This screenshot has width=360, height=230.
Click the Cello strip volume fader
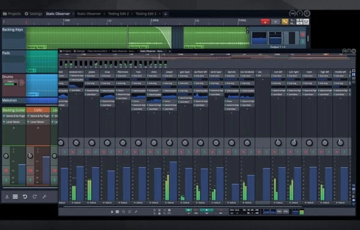[x=46, y=170]
